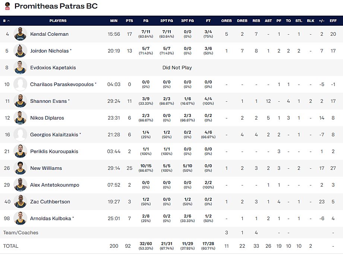Open Shannon Evans player profile link
The height and width of the screenshot is (257, 343).
point(48,101)
